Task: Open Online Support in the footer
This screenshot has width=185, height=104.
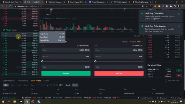Action: point(178,98)
